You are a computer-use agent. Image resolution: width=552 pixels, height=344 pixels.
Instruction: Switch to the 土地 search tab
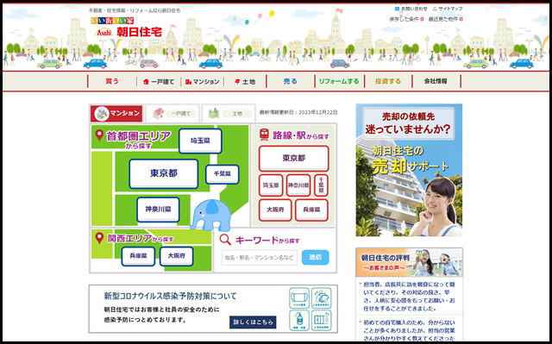[x=229, y=113]
